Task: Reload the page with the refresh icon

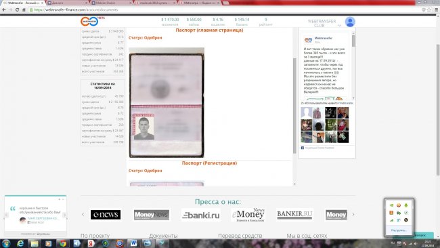Action: click(x=17, y=9)
